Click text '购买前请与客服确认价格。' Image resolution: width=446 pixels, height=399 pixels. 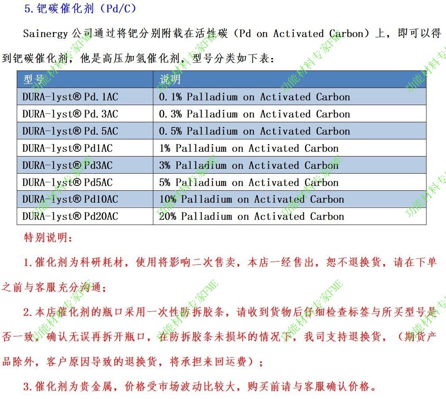point(312,387)
